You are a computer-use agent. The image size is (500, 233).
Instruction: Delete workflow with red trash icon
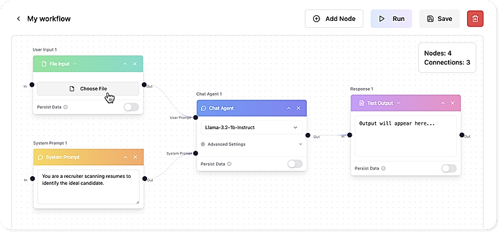point(475,19)
